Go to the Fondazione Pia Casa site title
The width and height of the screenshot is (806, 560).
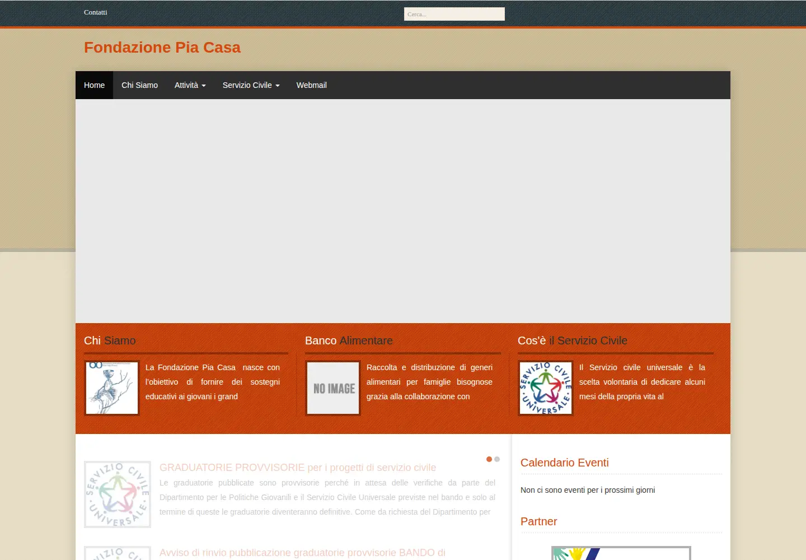tap(162, 48)
